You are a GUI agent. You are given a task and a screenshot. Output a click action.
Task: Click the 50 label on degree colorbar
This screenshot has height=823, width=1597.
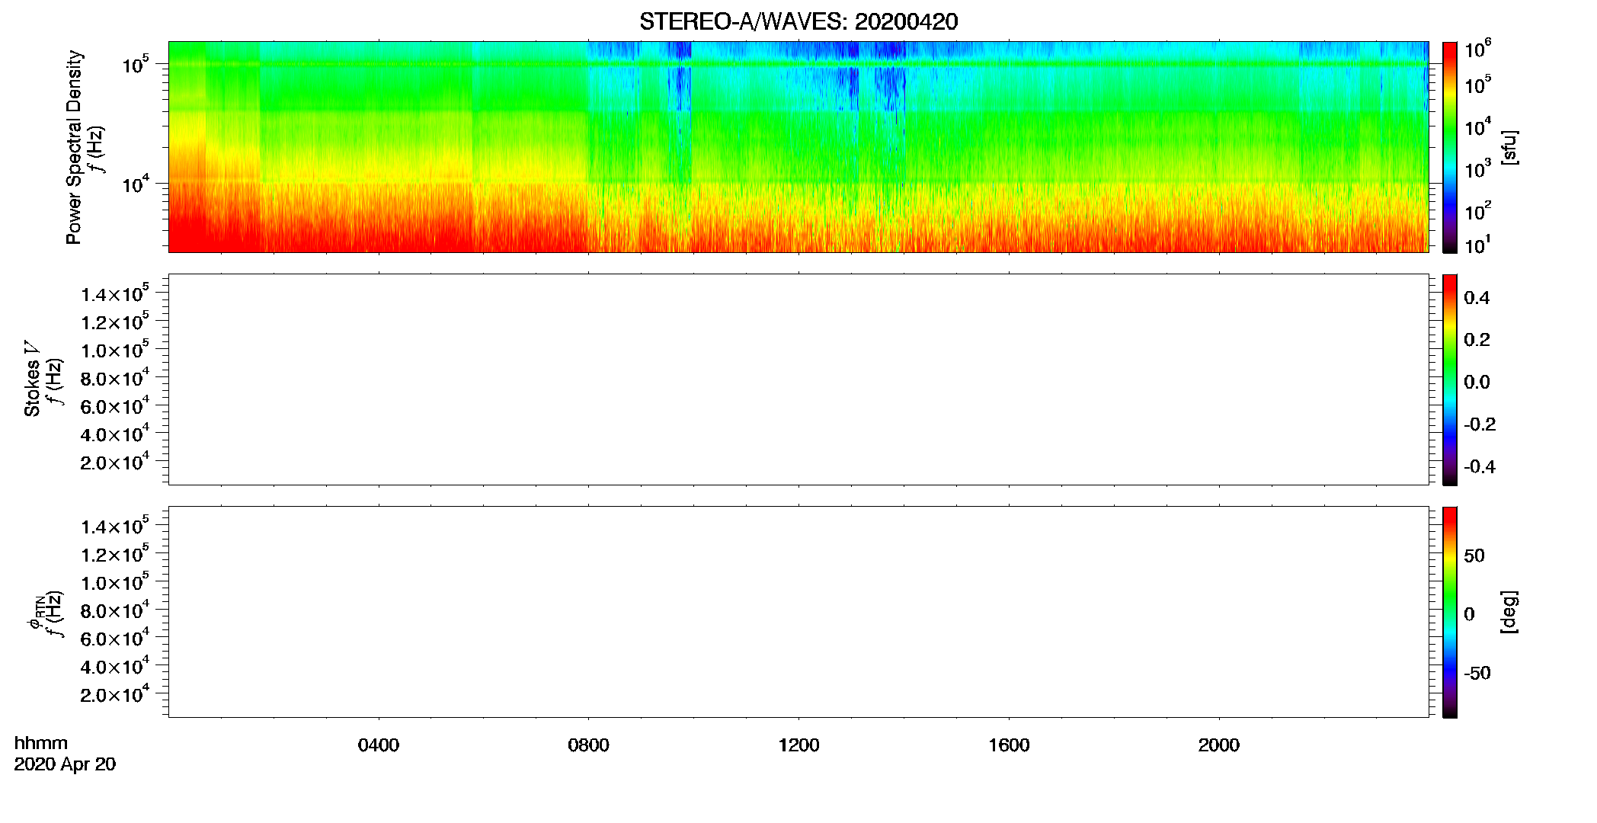[x=1474, y=556]
